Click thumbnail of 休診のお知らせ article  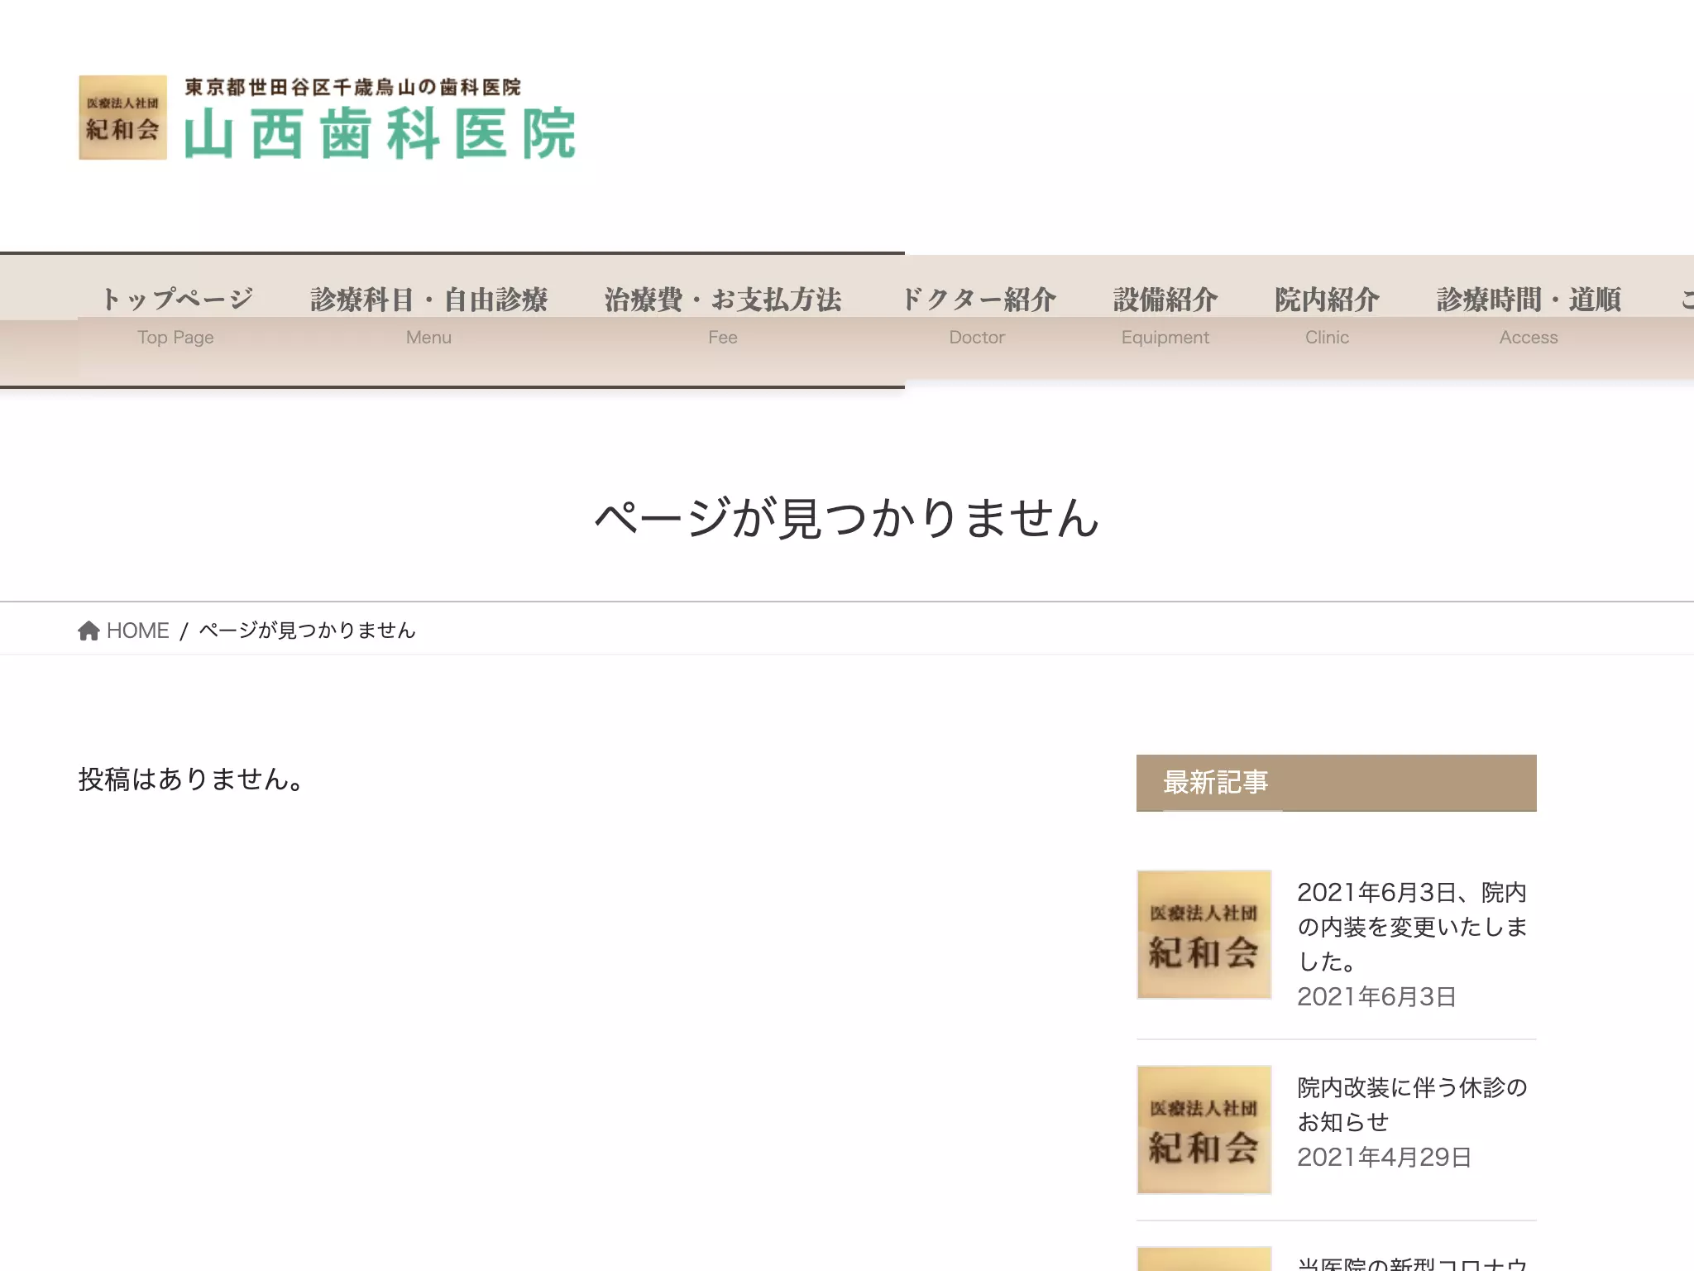click(x=1204, y=1130)
